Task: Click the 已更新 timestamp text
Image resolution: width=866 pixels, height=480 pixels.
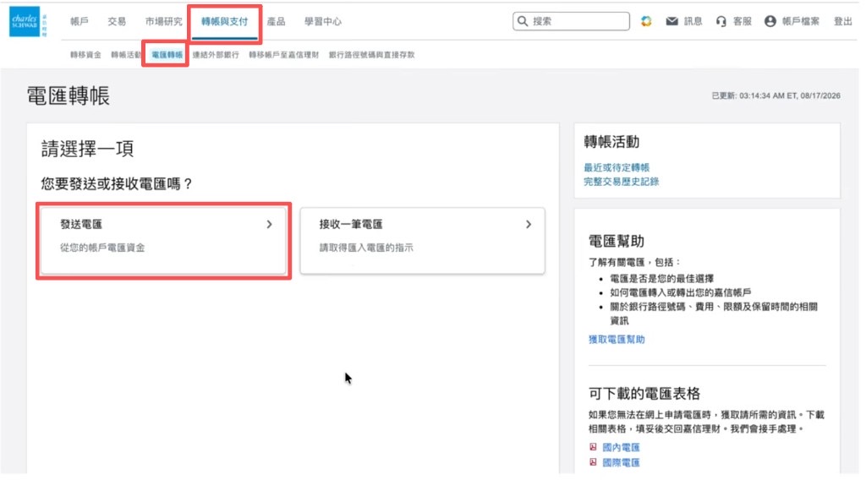Action: [776, 95]
